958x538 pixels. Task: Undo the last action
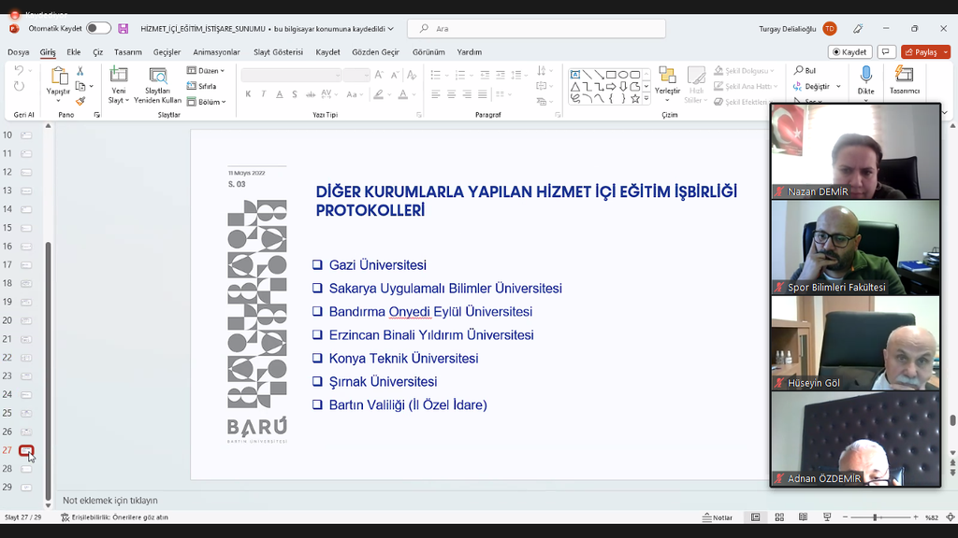click(x=19, y=71)
